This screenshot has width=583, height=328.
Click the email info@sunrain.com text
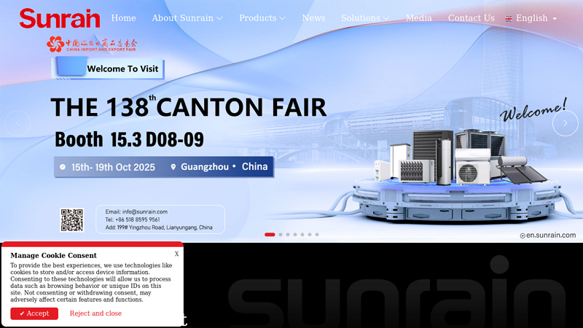point(136,211)
